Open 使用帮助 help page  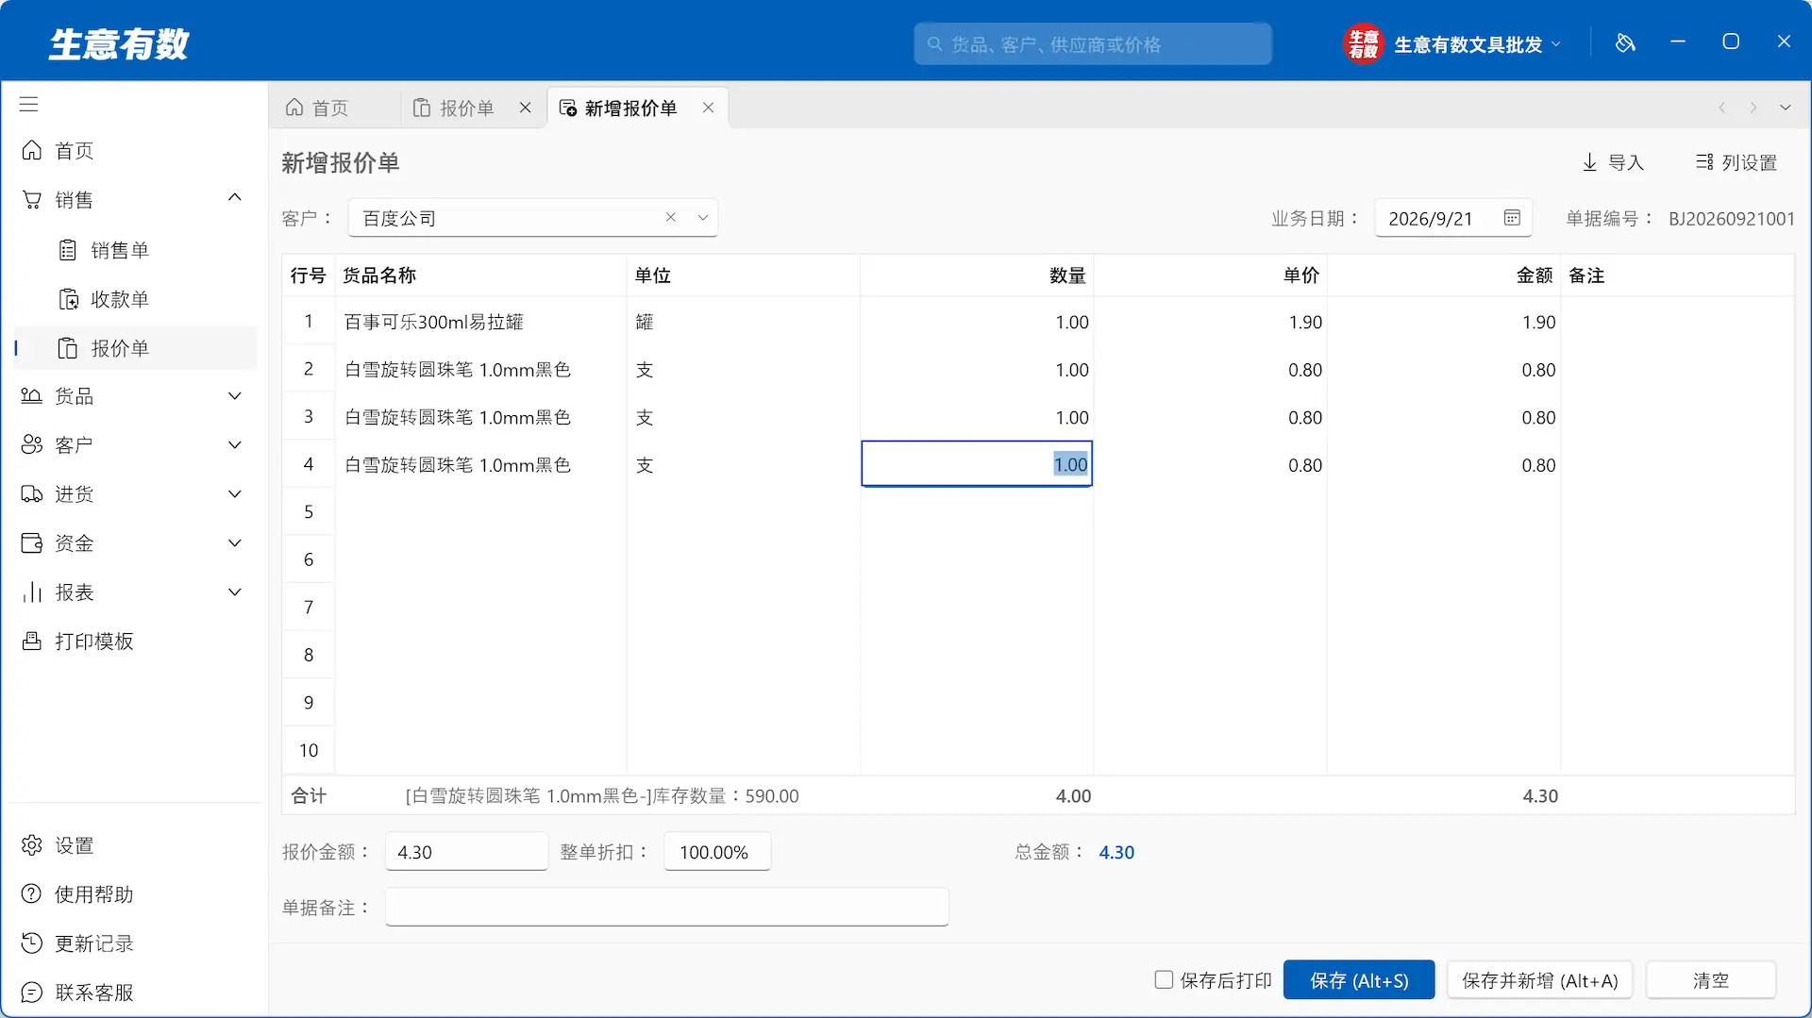(x=77, y=894)
